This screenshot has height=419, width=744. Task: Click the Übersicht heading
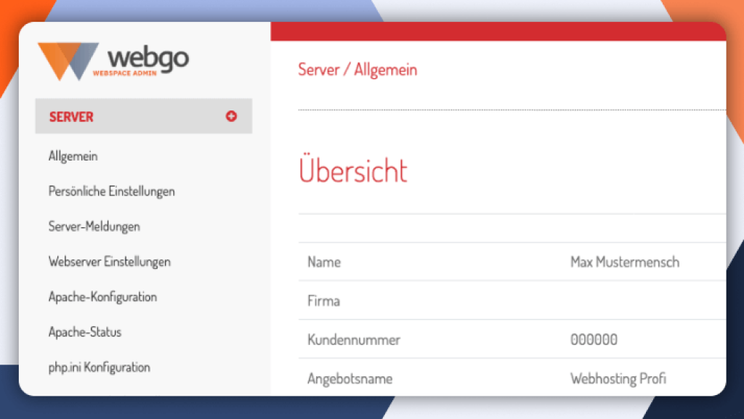point(352,171)
